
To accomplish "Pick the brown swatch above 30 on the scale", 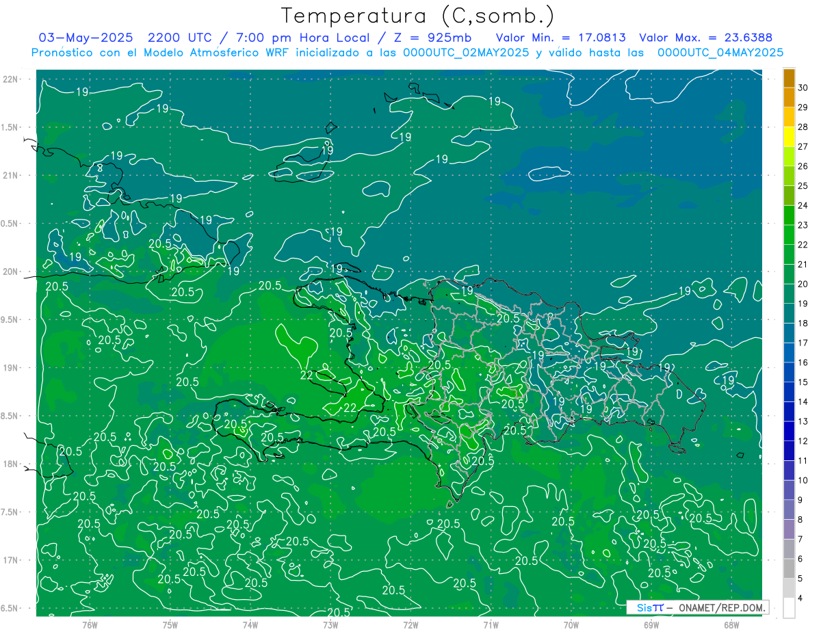I will 789,78.
